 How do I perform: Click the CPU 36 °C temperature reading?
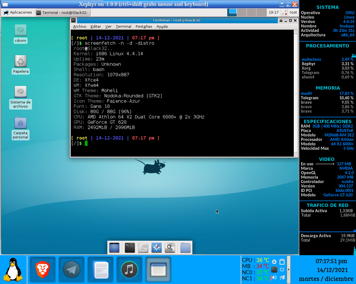(x=255, y=260)
